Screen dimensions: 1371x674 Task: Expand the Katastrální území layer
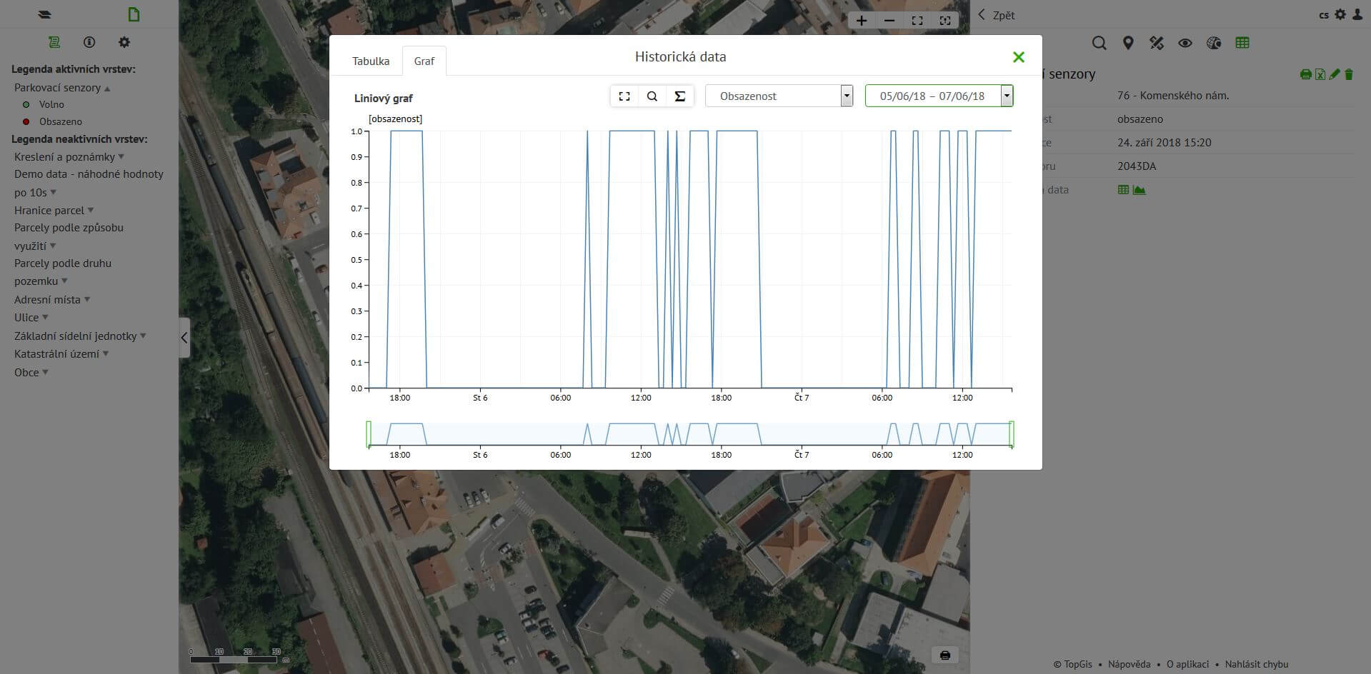pyautogui.click(x=106, y=354)
